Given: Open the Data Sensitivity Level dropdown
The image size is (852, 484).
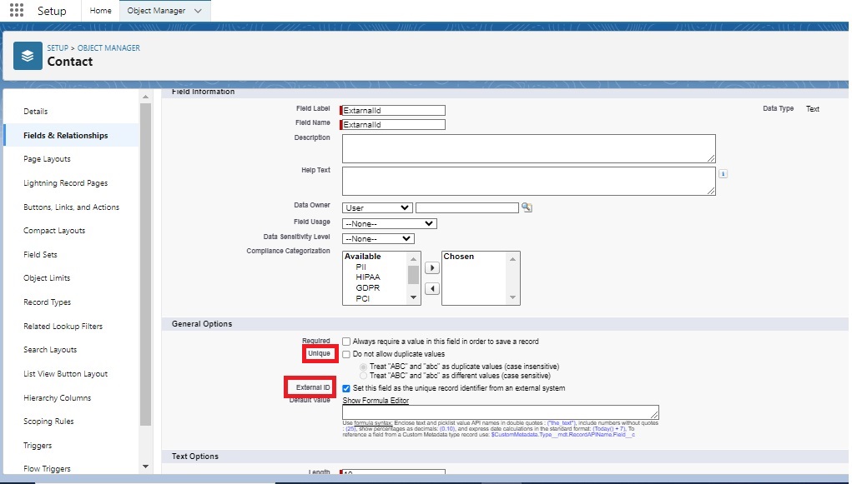Looking at the screenshot, I should [x=378, y=239].
